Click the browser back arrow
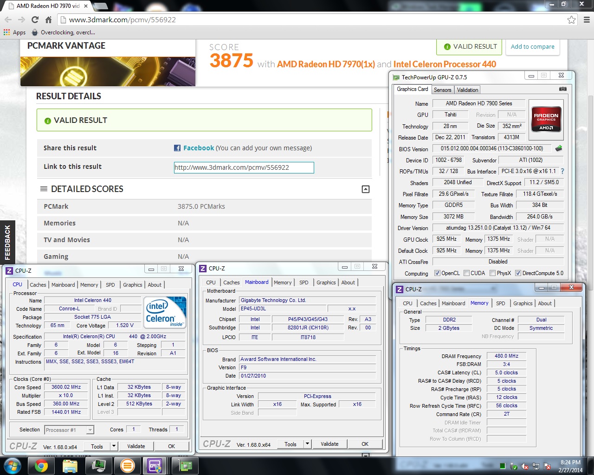This screenshot has width=594, height=475. pos(8,19)
